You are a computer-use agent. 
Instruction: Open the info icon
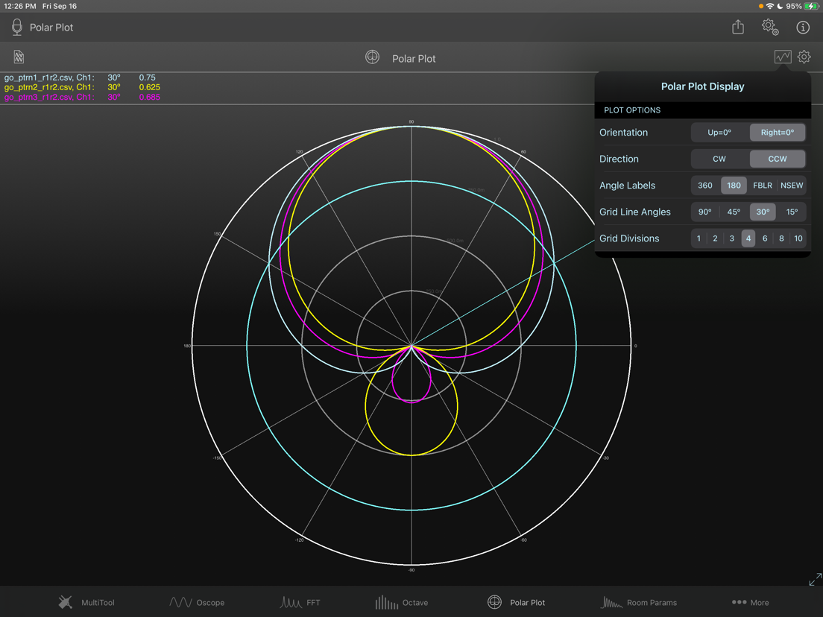click(803, 28)
